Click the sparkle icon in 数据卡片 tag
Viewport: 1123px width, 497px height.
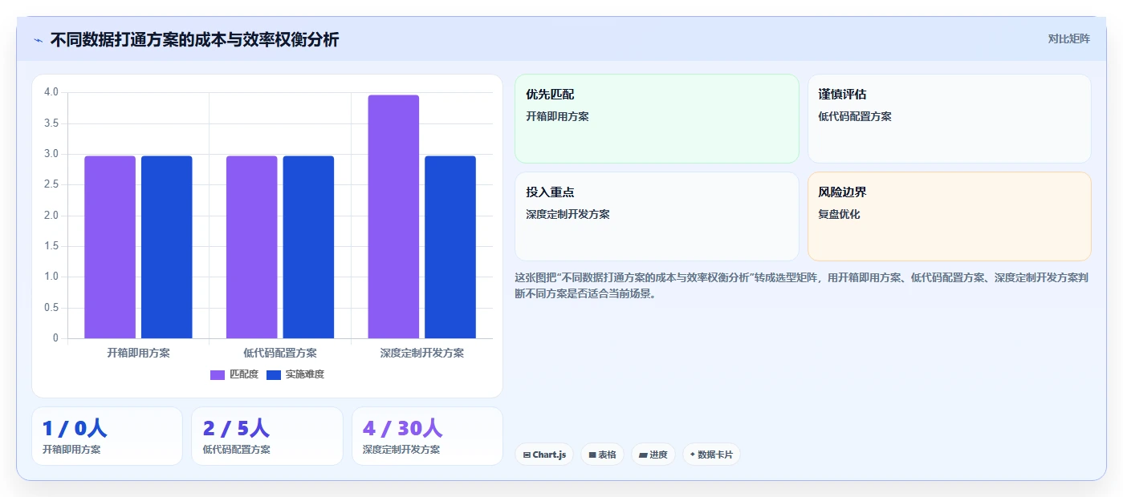[692, 455]
